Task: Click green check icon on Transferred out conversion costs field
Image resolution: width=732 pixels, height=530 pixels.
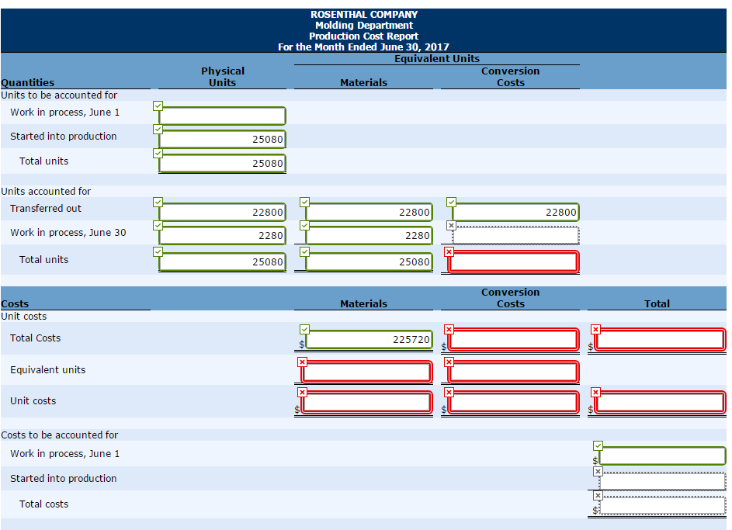Action: click(x=452, y=202)
